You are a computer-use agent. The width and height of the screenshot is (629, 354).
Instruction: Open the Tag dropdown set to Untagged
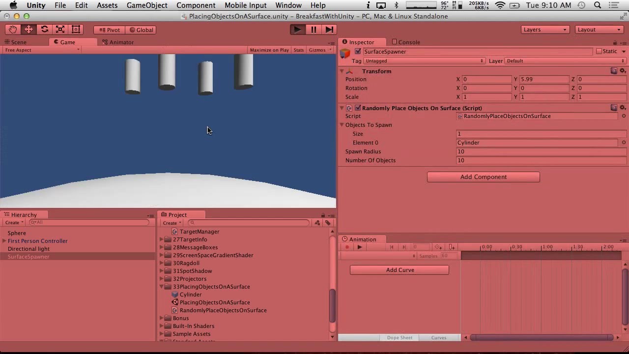pyautogui.click(x=425, y=61)
